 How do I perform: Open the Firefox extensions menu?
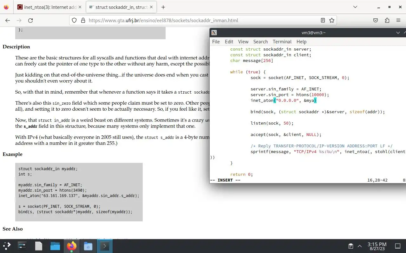387,20
